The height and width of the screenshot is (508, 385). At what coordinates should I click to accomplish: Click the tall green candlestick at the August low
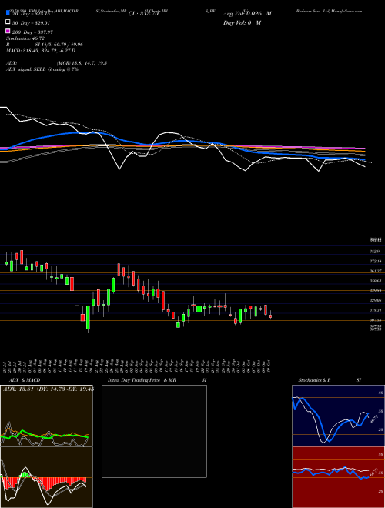click(x=88, y=319)
